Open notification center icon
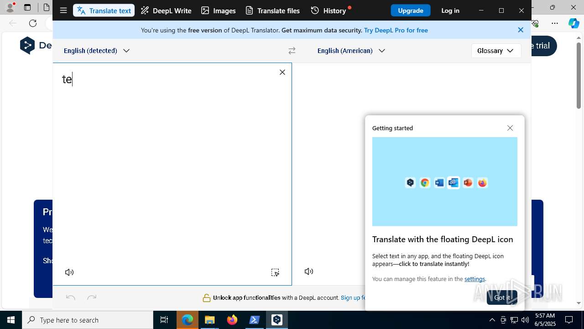 (x=569, y=320)
